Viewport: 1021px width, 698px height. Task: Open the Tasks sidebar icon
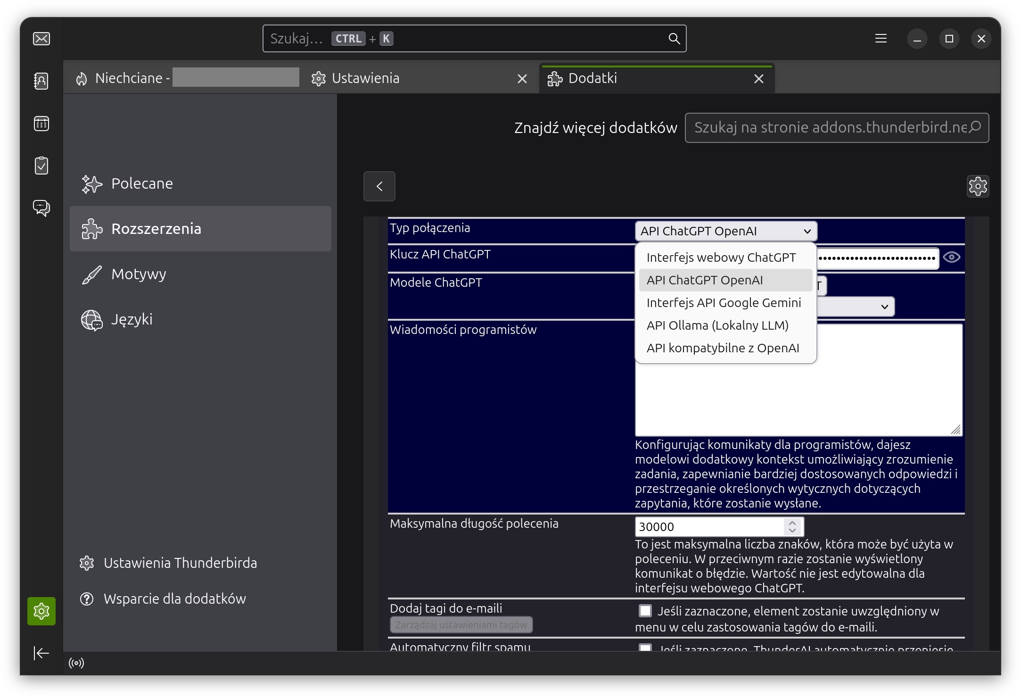coord(41,166)
